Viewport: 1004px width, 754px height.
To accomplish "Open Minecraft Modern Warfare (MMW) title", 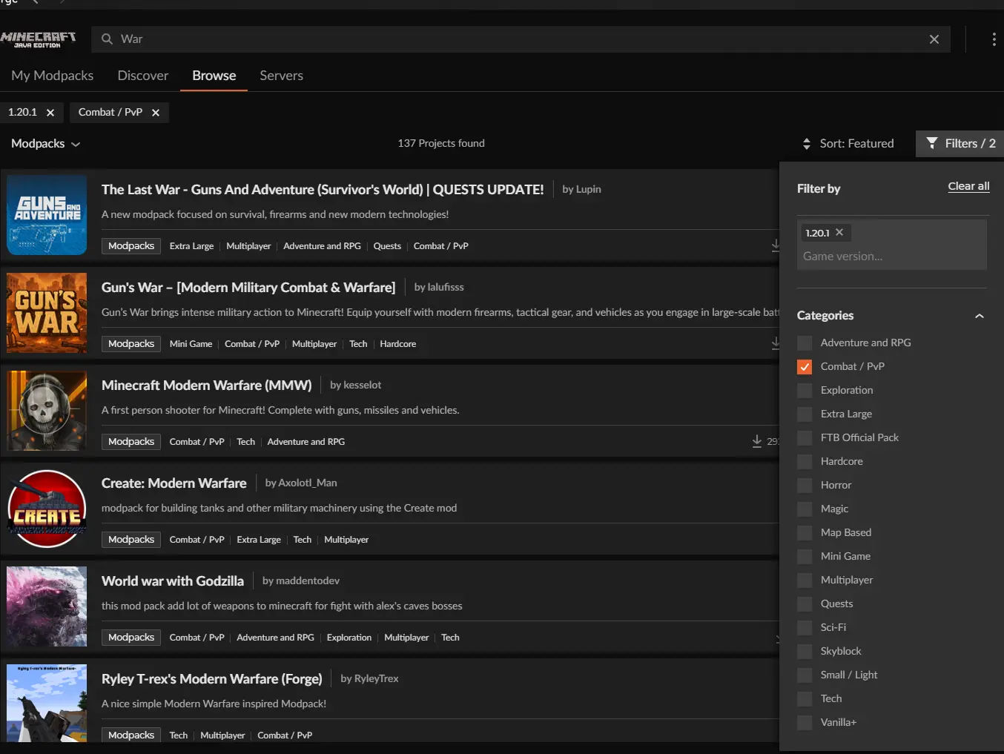I will (x=207, y=386).
